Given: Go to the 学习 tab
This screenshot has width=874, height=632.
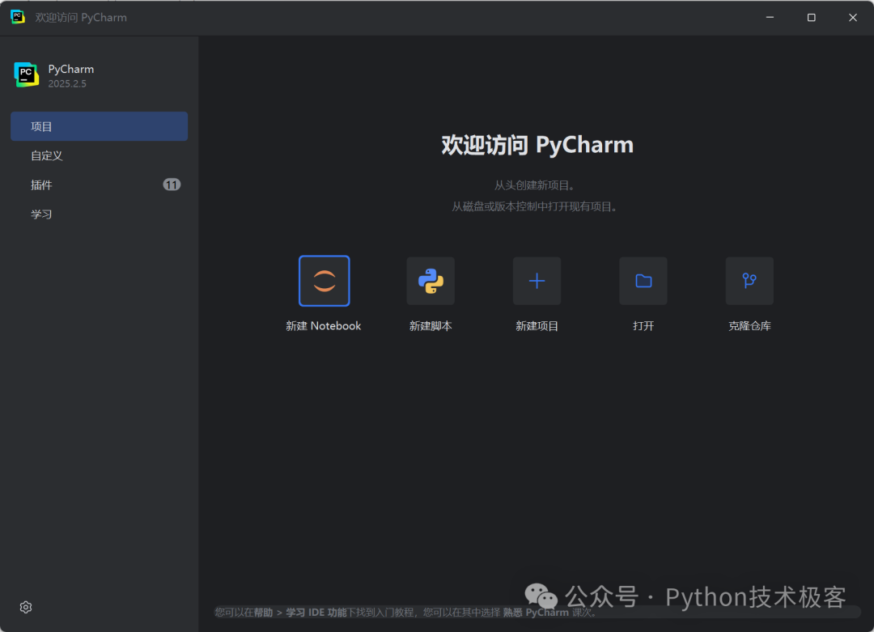Looking at the screenshot, I should pyautogui.click(x=100, y=214).
